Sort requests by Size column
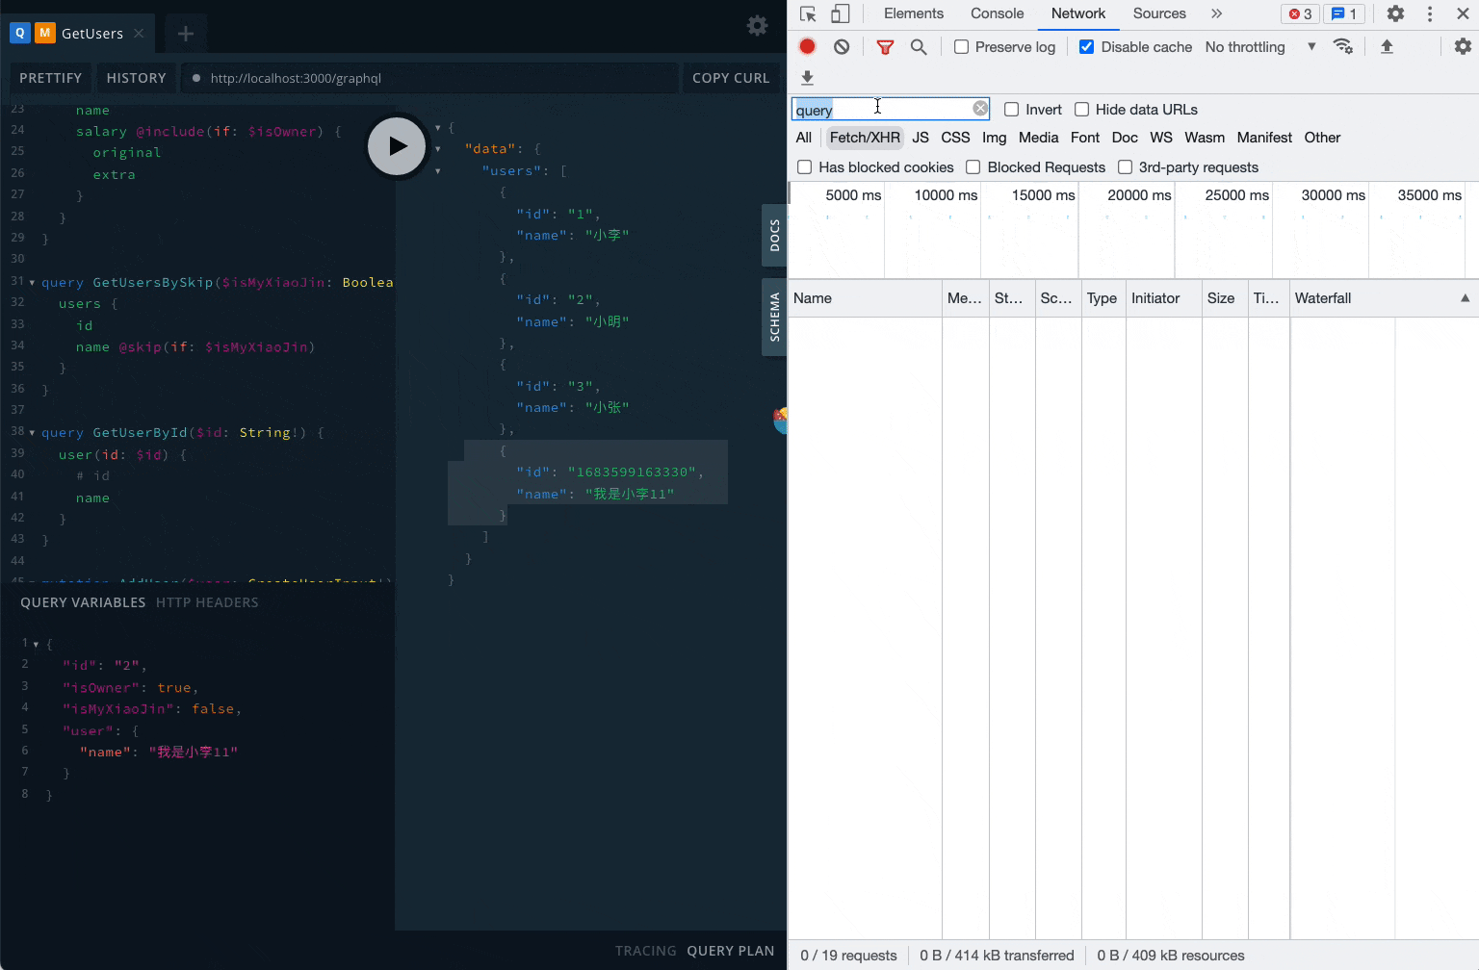 coord(1225,298)
